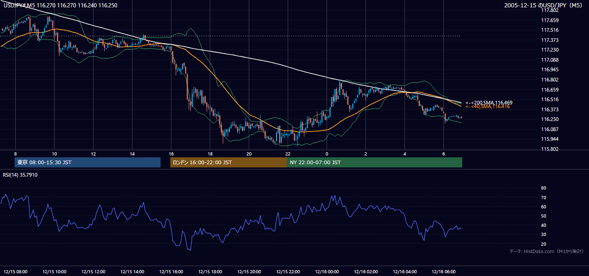Viewport: 589px width, 276px height.
Task: Click the 12/15 14:00 date label
Action: click(132, 272)
